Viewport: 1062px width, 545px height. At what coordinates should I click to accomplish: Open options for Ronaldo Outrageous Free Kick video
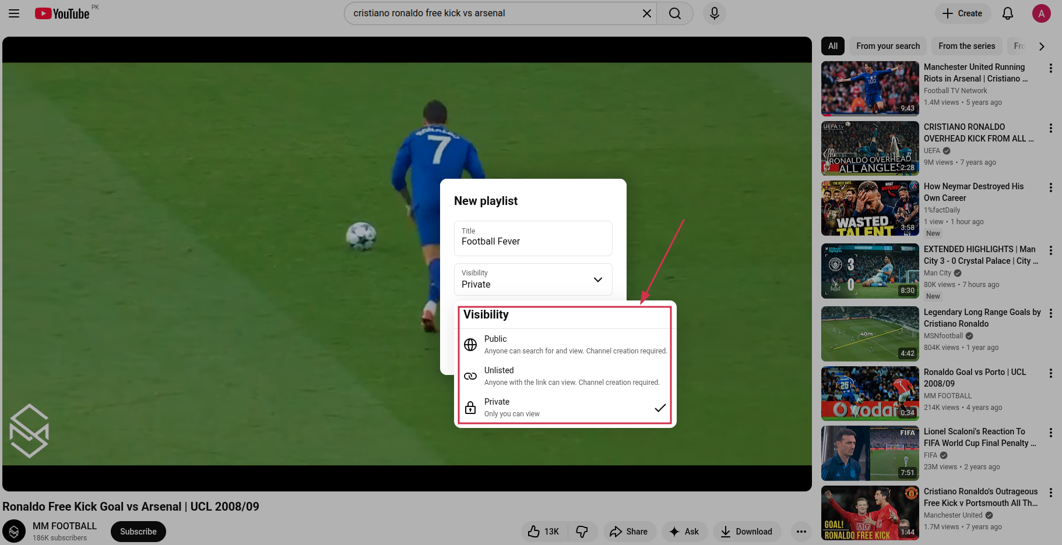(x=1051, y=493)
